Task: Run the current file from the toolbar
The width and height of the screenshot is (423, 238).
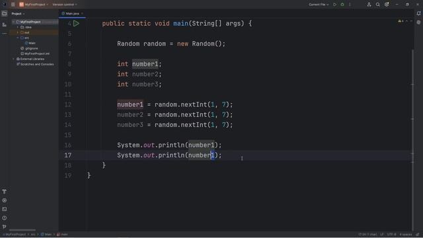Action: (x=334, y=5)
